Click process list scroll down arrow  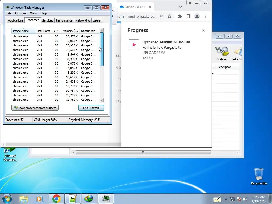102,100
